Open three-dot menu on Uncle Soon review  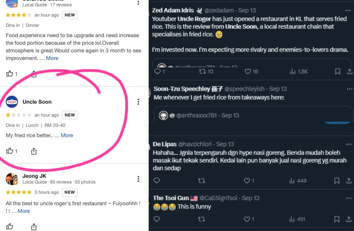click(x=138, y=102)
